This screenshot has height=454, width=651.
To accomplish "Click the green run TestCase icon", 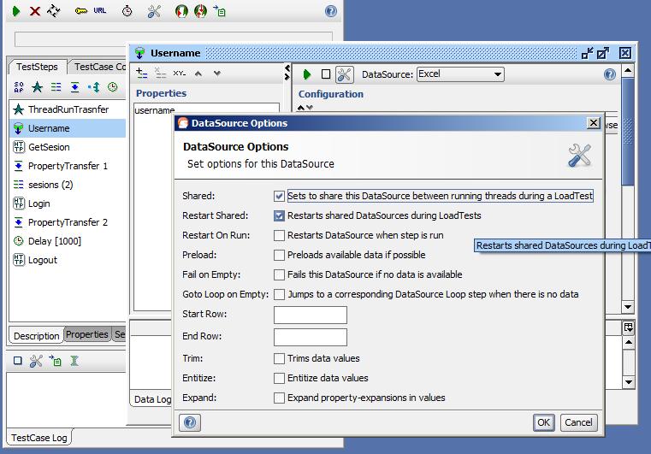I will tap(16, 11).
